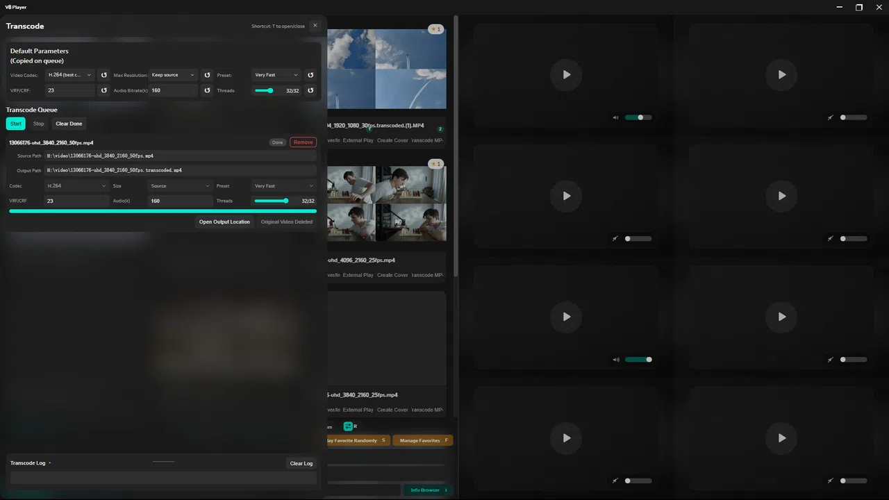The width and height of the screenshot is (889, 500).
Task: Click the Clear Log button
Action: pos(301,463)
